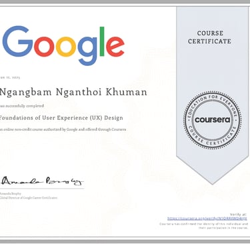Click the 'online non-credit course authorized by Google' line
The height and width of the screenshot is (244, 250).
63,129
